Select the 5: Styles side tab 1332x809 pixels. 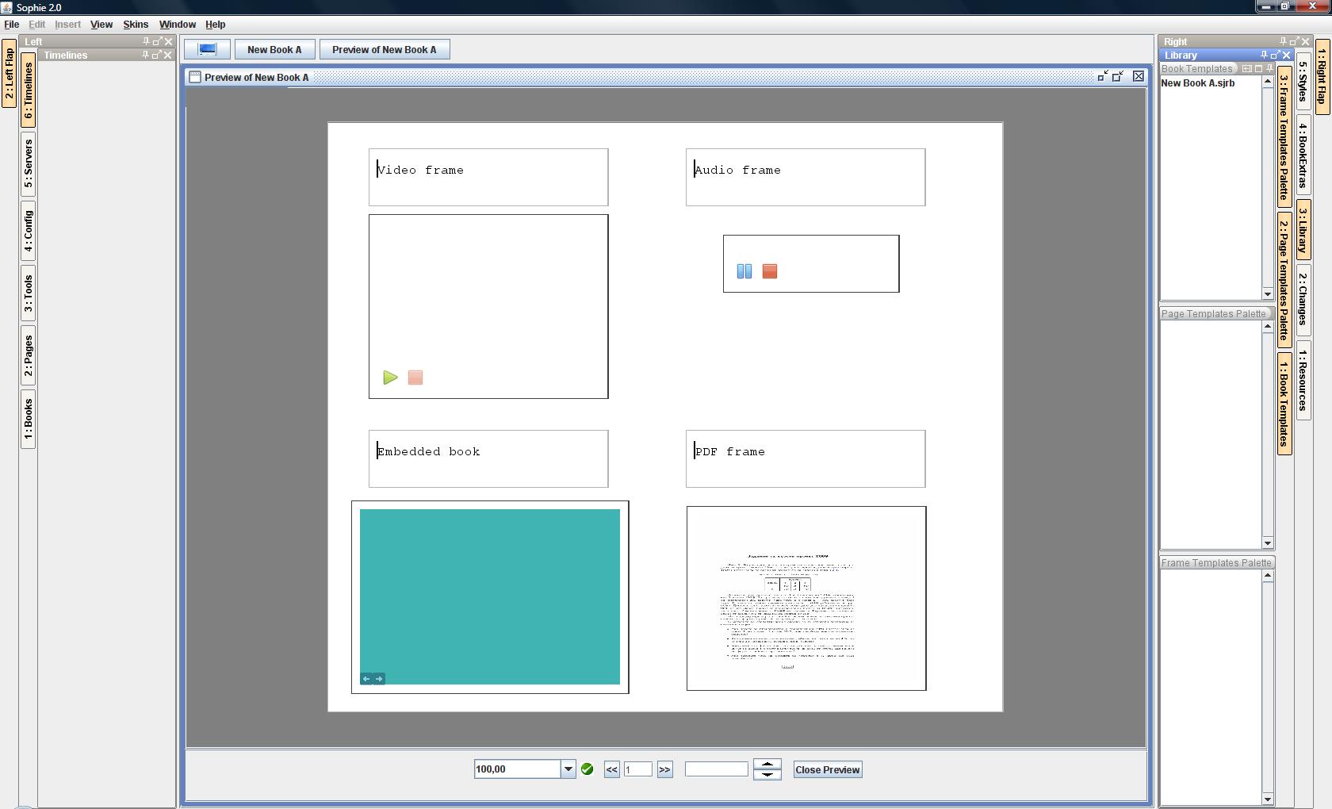pyautogui.click(x=1303, y=81)
